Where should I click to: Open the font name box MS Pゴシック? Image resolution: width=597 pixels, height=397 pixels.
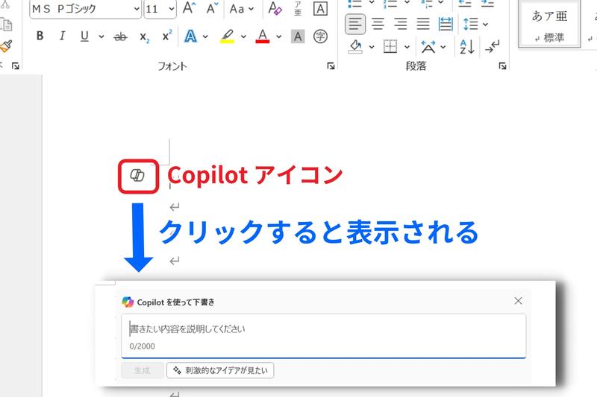85,9
